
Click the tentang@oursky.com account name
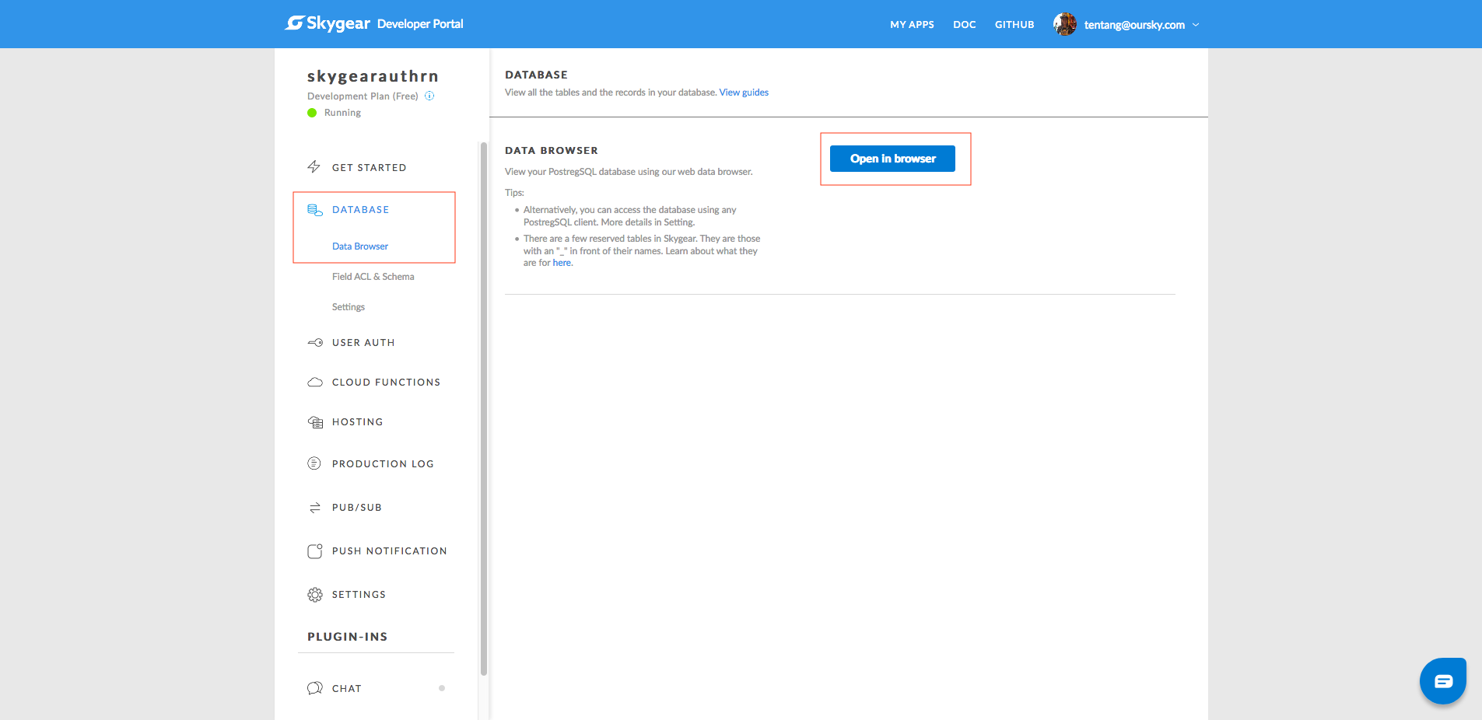tap(1134, 25)
